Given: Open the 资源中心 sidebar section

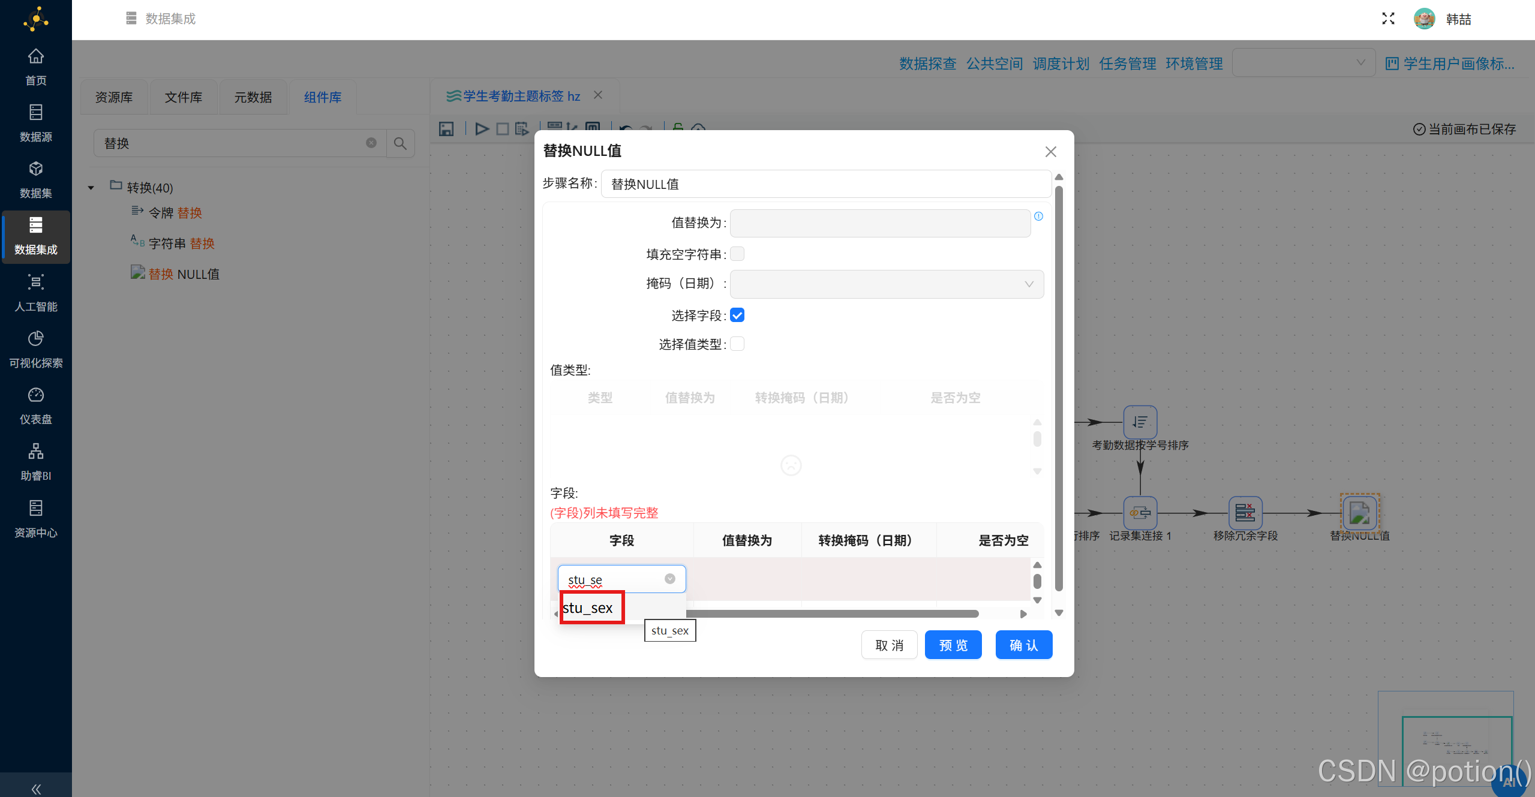Looking at the screenshot, I should (35, 518).
